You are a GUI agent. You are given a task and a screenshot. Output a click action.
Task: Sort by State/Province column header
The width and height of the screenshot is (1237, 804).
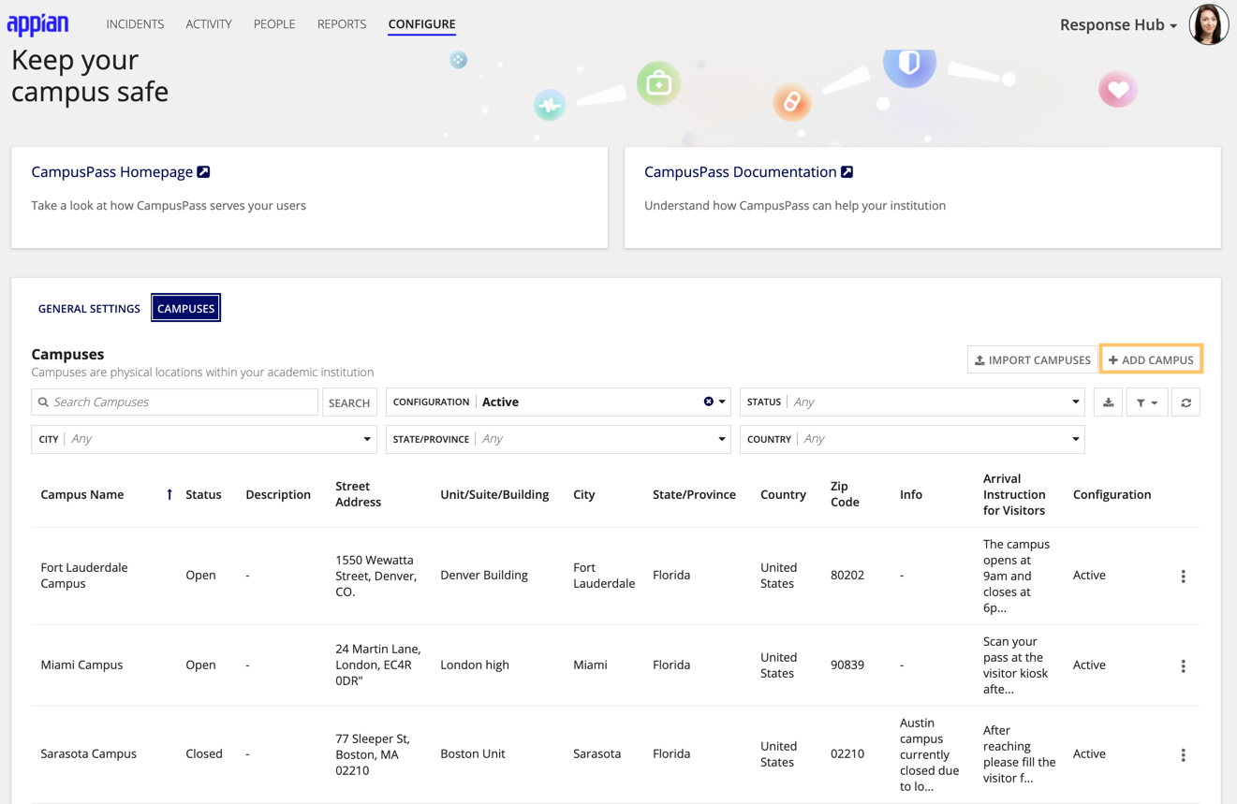coord(694,494)
